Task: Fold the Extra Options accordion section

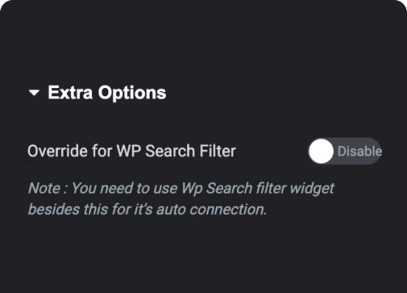Action: (x=34, y=93)
